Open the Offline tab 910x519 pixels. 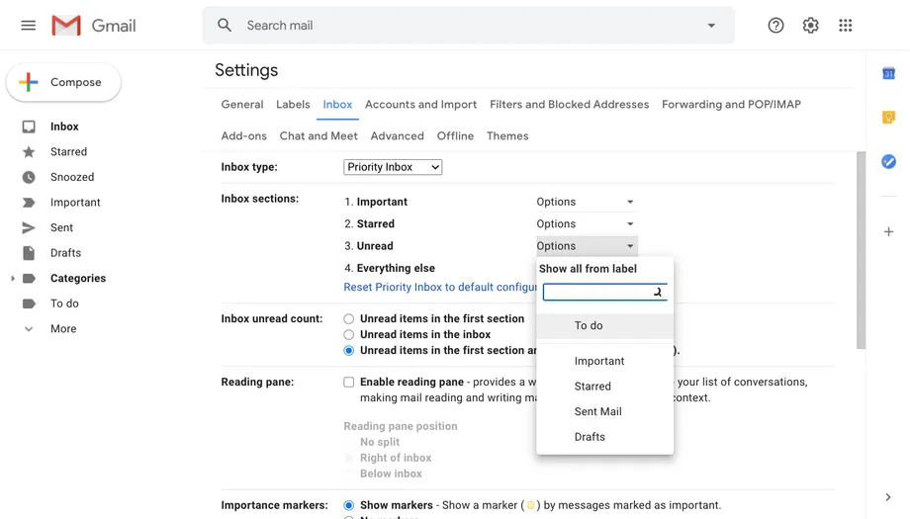455,135
